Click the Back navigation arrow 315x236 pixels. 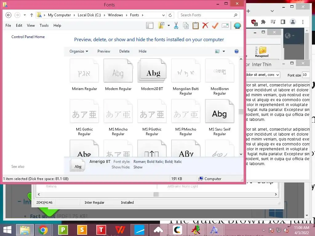(x=8, y=15)
